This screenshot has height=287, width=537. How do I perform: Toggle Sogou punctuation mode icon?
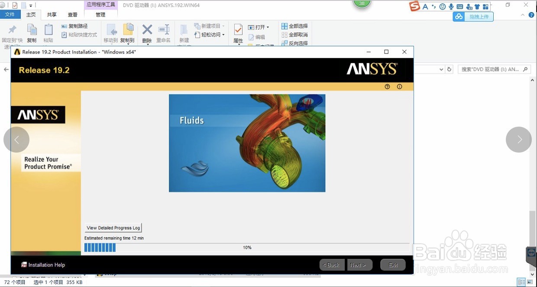click(x=433, y=6)
